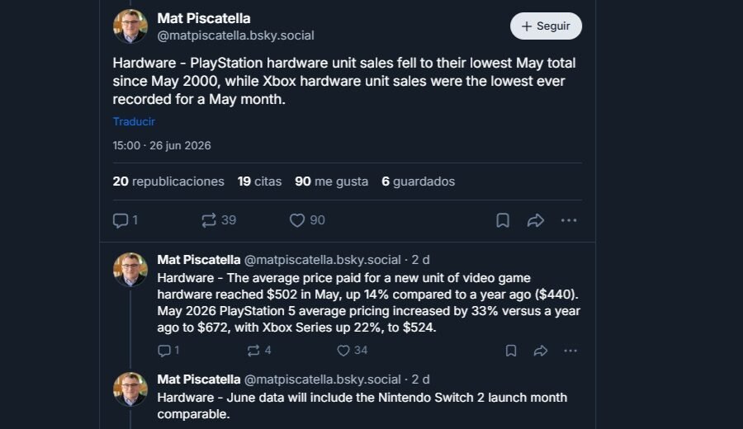Repost the main post showing 39
Viewport: 743px width, 429px height.
[219, 220]
